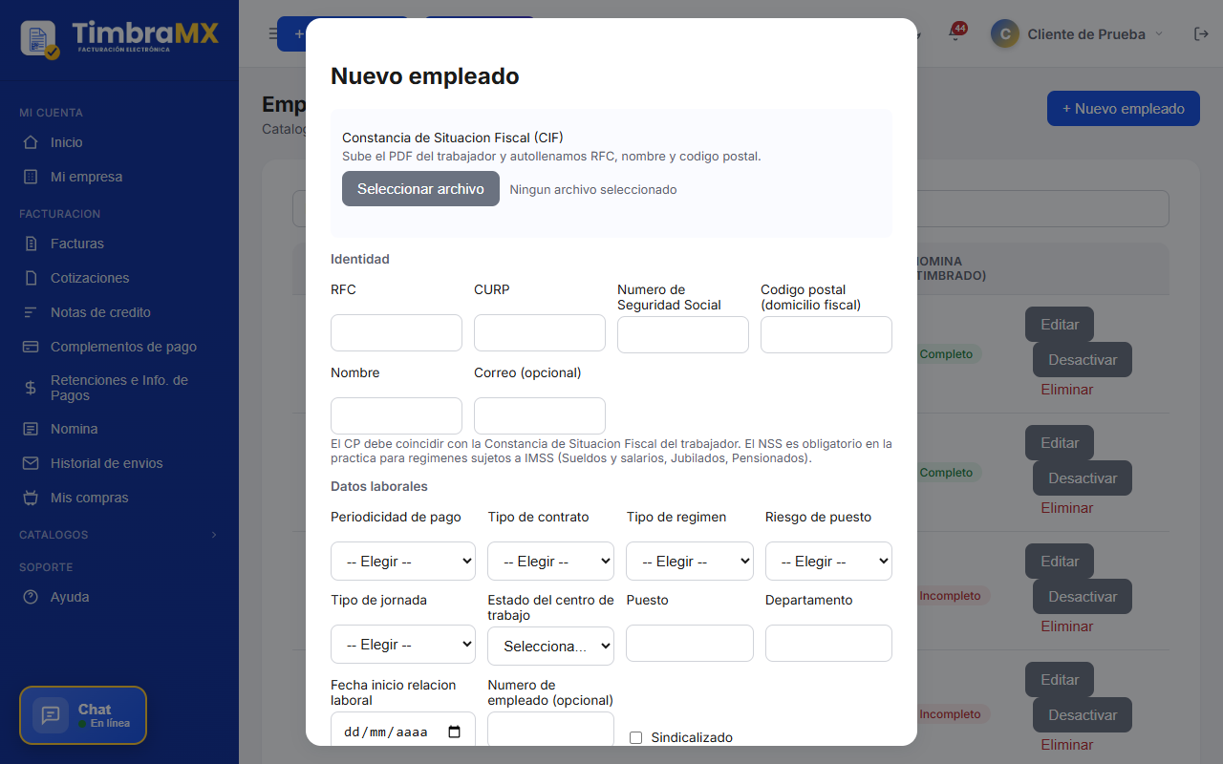Image resolution: width=1223 pixels, height=764 pixels.
Task: Click 'Ningun archivo seleccionado' text
Action: tap(593, 190)
